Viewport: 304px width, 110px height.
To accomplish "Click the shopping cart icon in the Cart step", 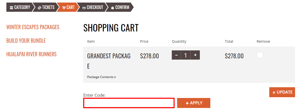I will [64, 8].
